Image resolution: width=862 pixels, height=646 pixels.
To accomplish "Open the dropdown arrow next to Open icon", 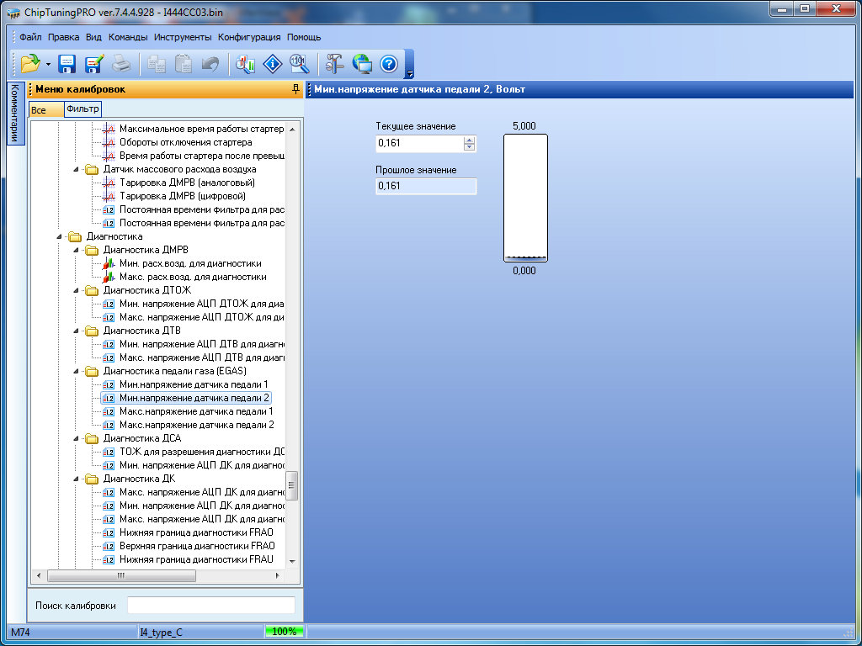I will point(49,65).
